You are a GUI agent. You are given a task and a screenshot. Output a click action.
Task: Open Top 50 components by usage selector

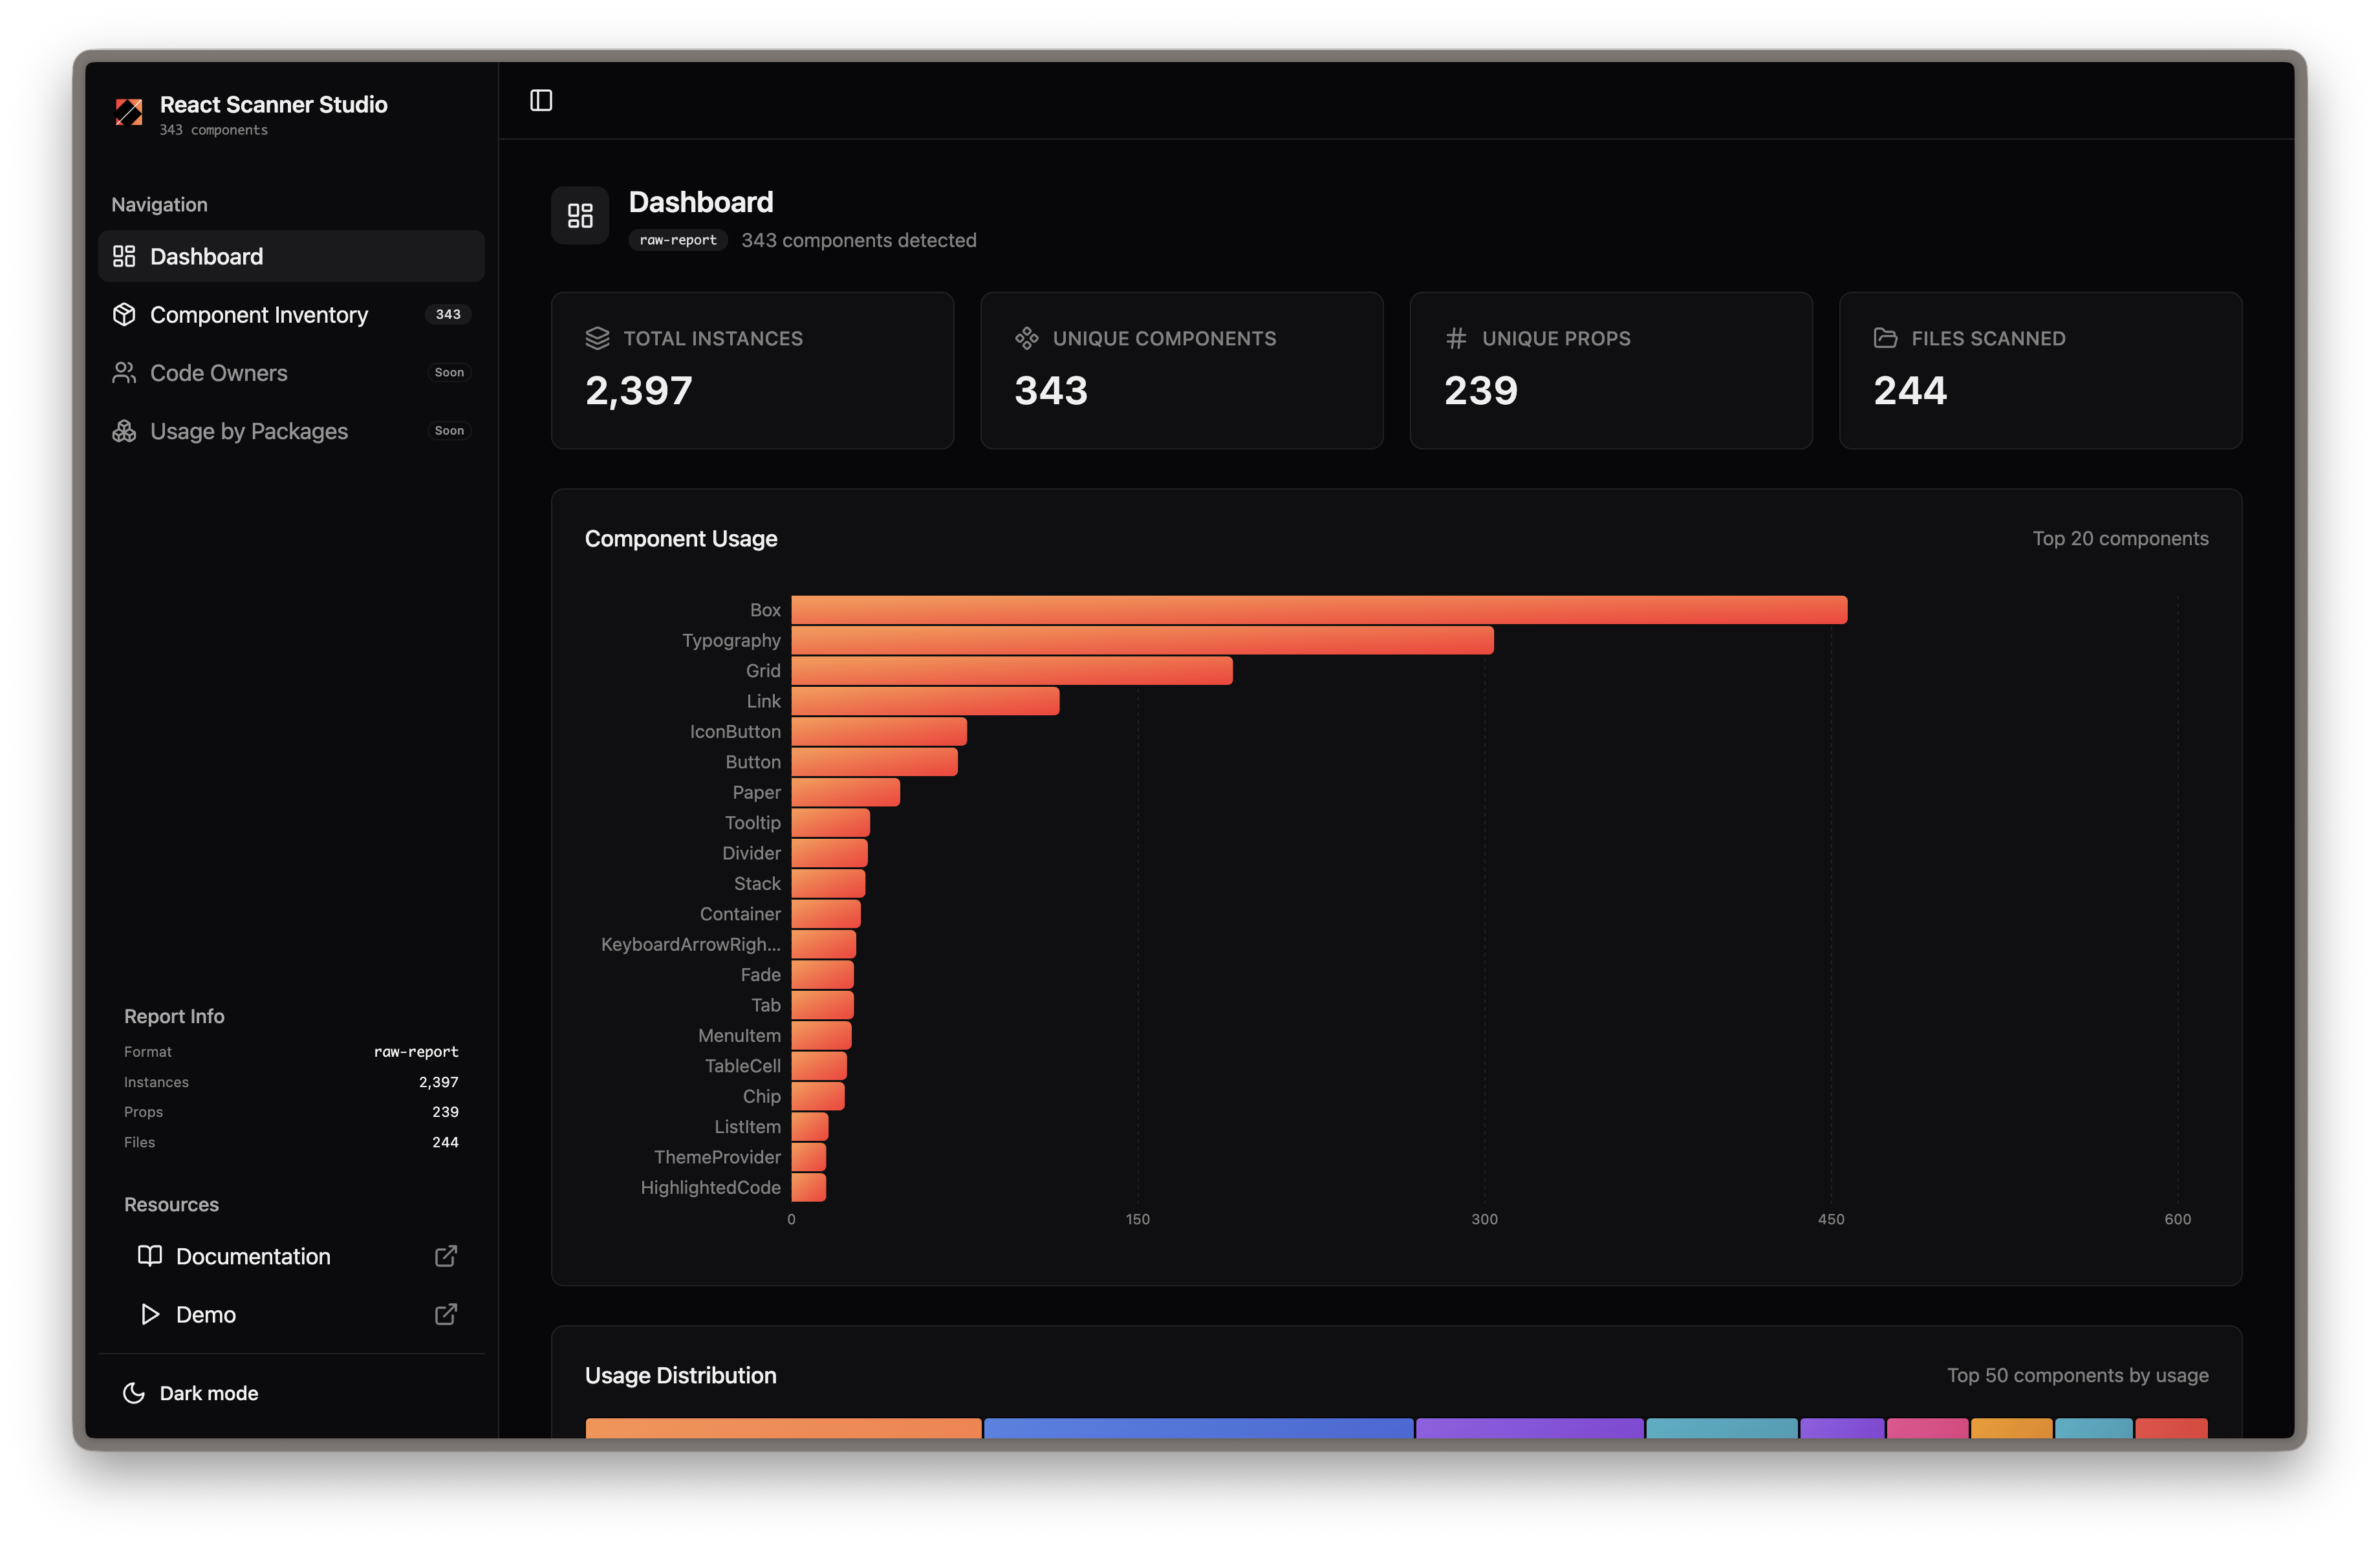pos(2077,1375)
